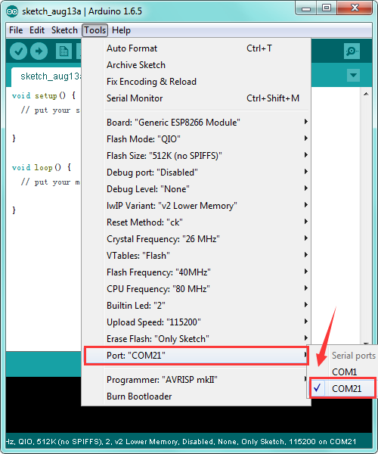378x454 pixels.
Task: Expand VTables Flash submenu
Action: coord(196,256)
